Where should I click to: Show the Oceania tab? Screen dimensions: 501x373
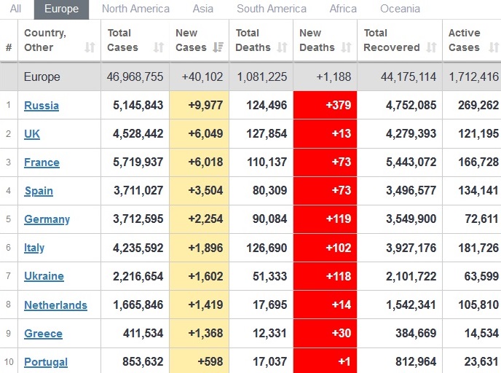tap(400, 9)
